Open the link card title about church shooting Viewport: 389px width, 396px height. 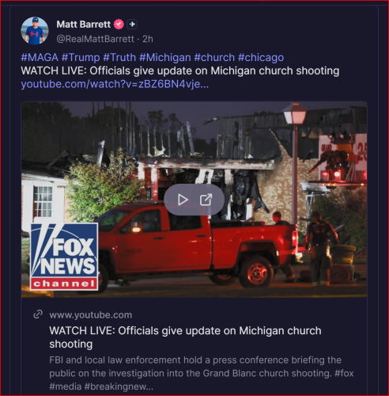[185, 337]
